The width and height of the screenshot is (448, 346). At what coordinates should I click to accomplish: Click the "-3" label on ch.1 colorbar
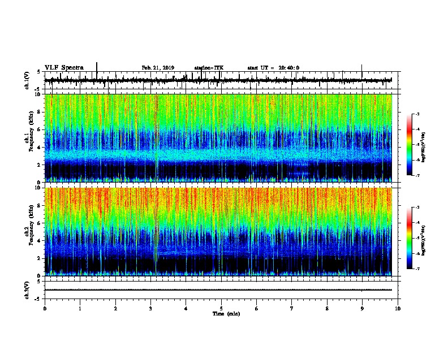tap(417, 114)
